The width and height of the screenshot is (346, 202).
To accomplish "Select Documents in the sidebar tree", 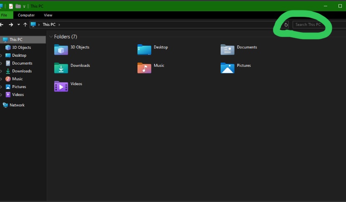I will pyautogui.click(x=22, y=63).
